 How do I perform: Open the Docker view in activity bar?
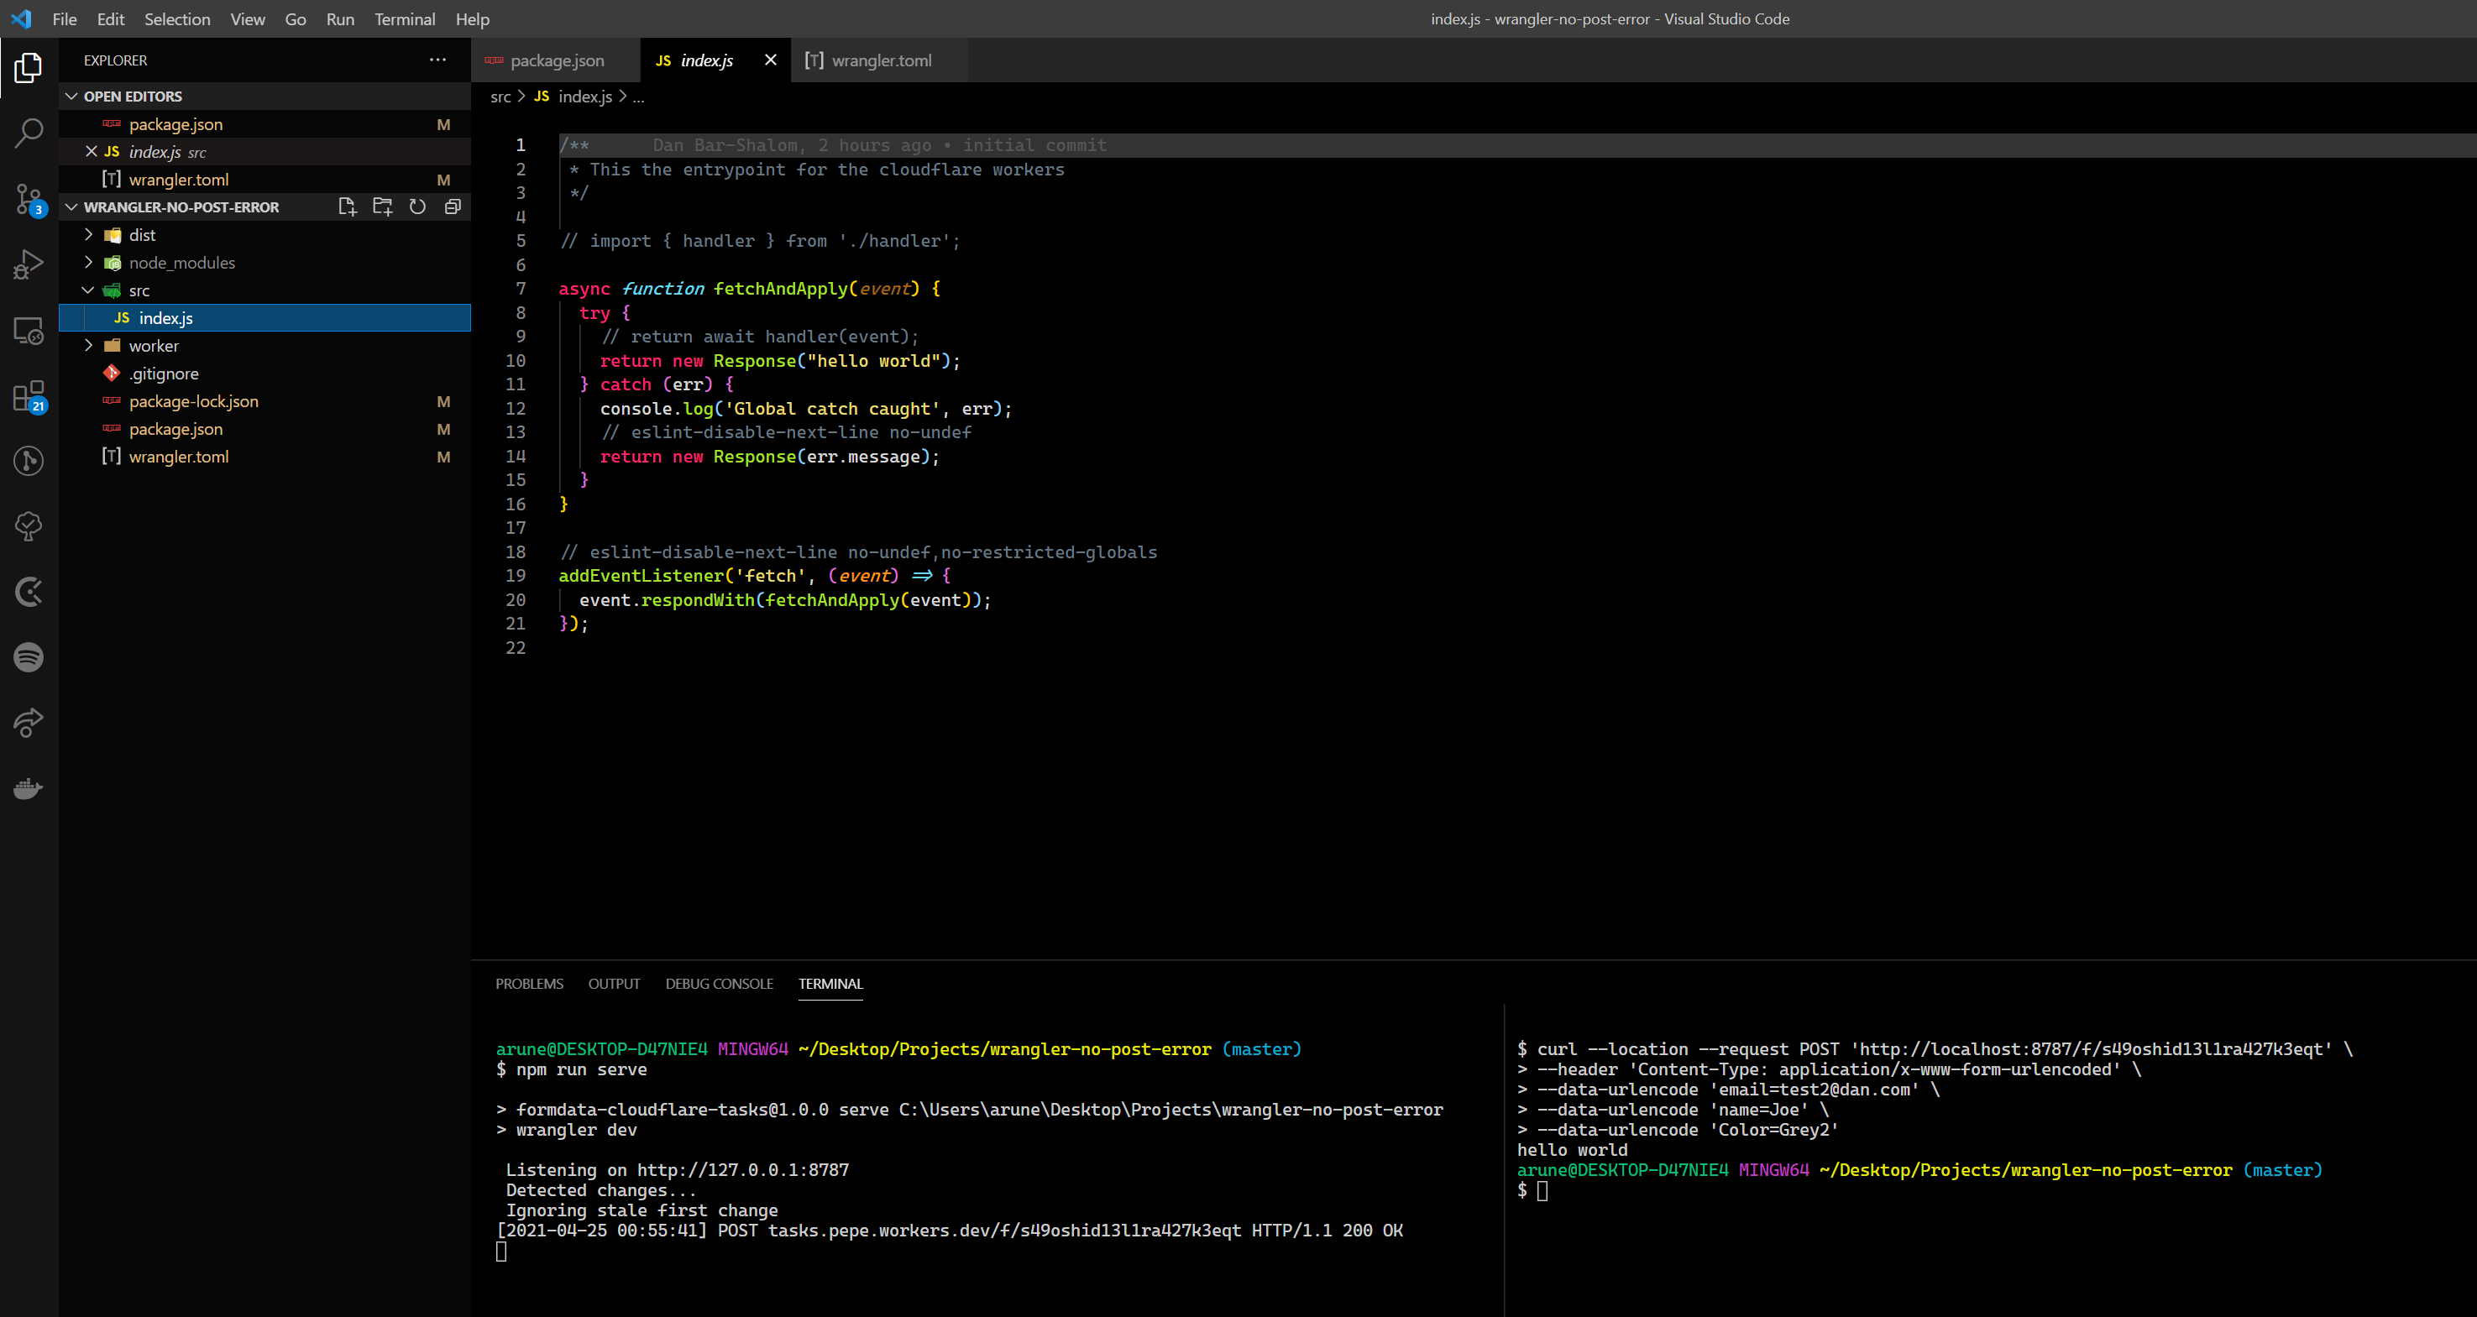[x=29, y=789]
